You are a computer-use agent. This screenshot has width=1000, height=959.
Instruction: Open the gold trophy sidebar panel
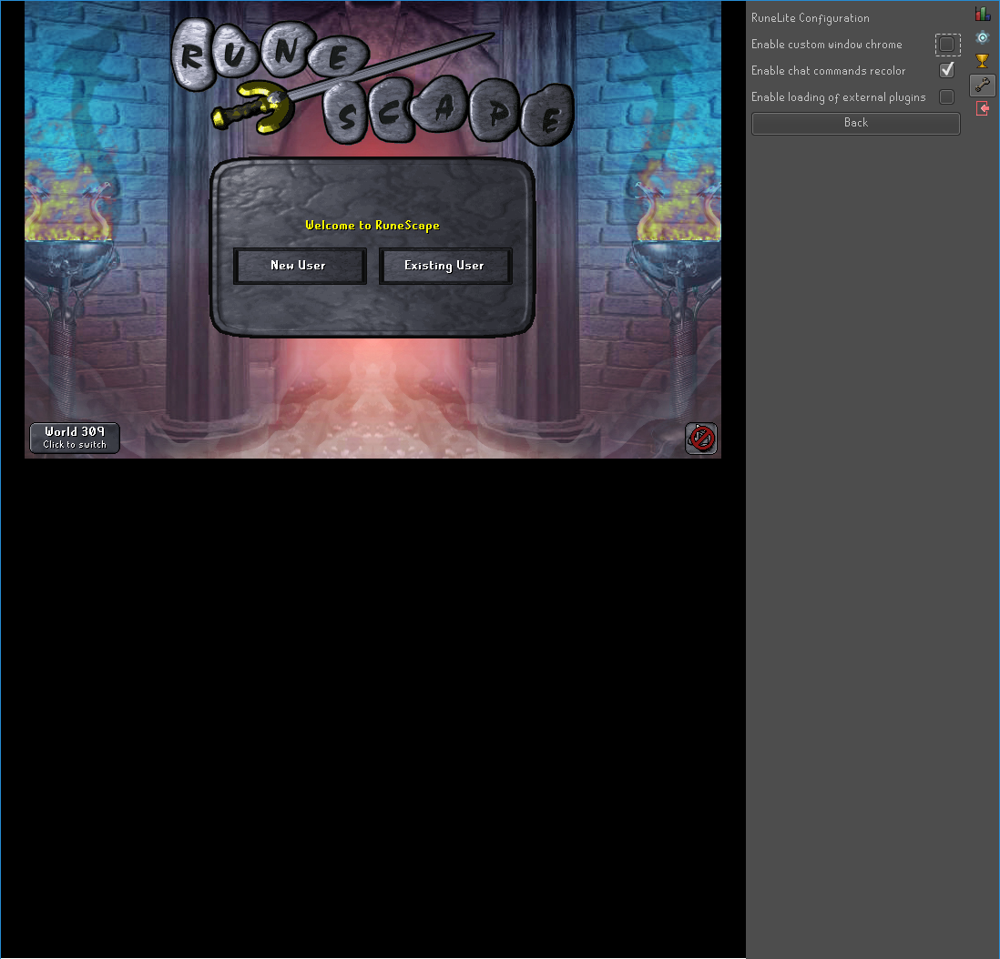(x=982, y=61)
